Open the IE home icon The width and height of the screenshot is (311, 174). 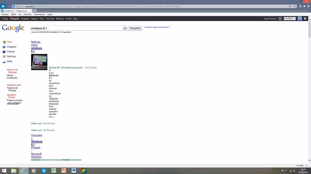(x=300, y=6)
